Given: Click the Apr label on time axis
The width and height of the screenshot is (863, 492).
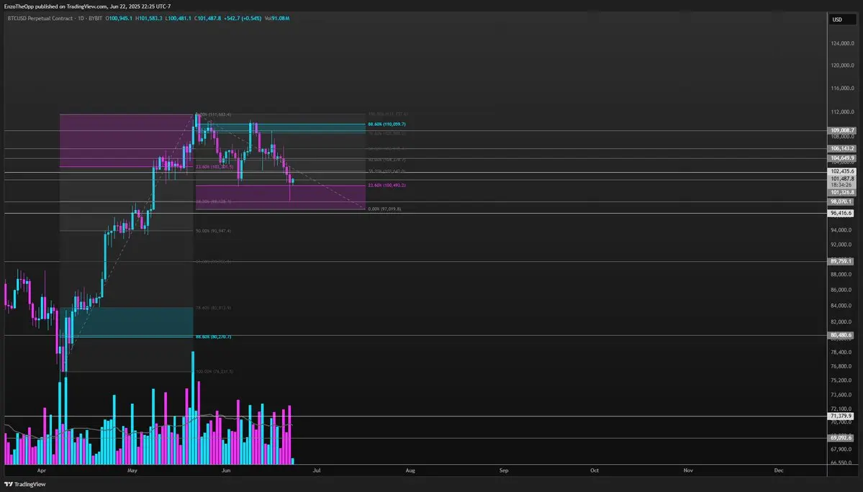Looking at the screenshot, I should coord(41,470).
